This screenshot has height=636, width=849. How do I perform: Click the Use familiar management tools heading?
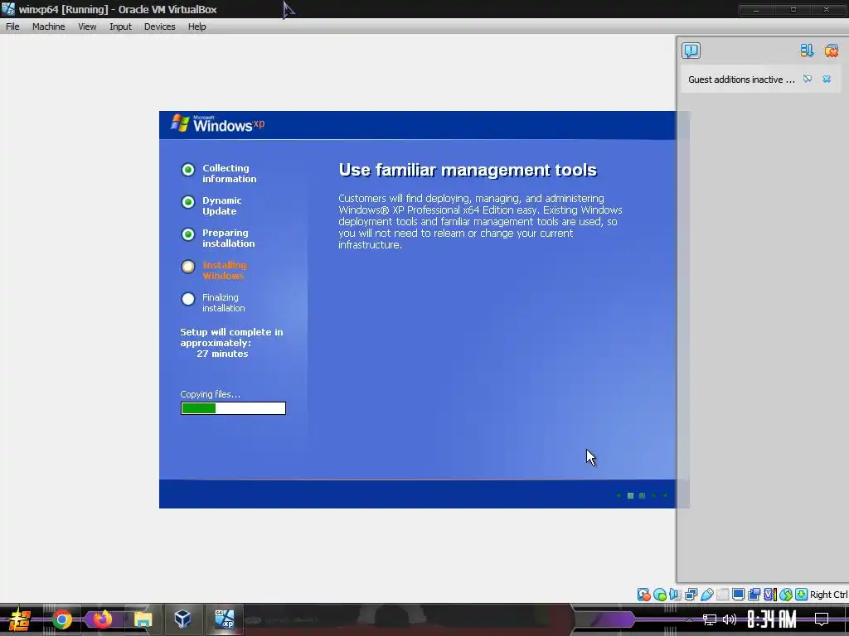(x=468, y=170)
